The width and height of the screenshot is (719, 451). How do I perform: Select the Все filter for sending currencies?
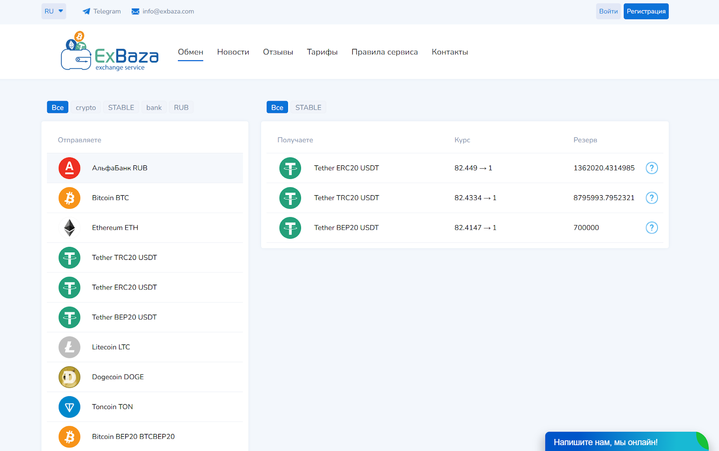(x=58, y=107)
